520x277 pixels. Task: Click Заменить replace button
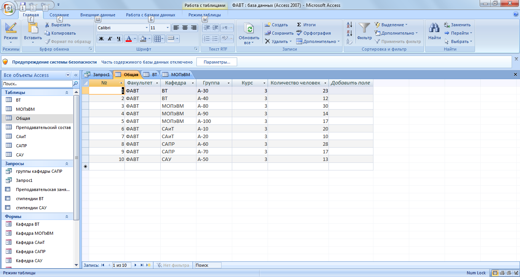pos(457,25)
